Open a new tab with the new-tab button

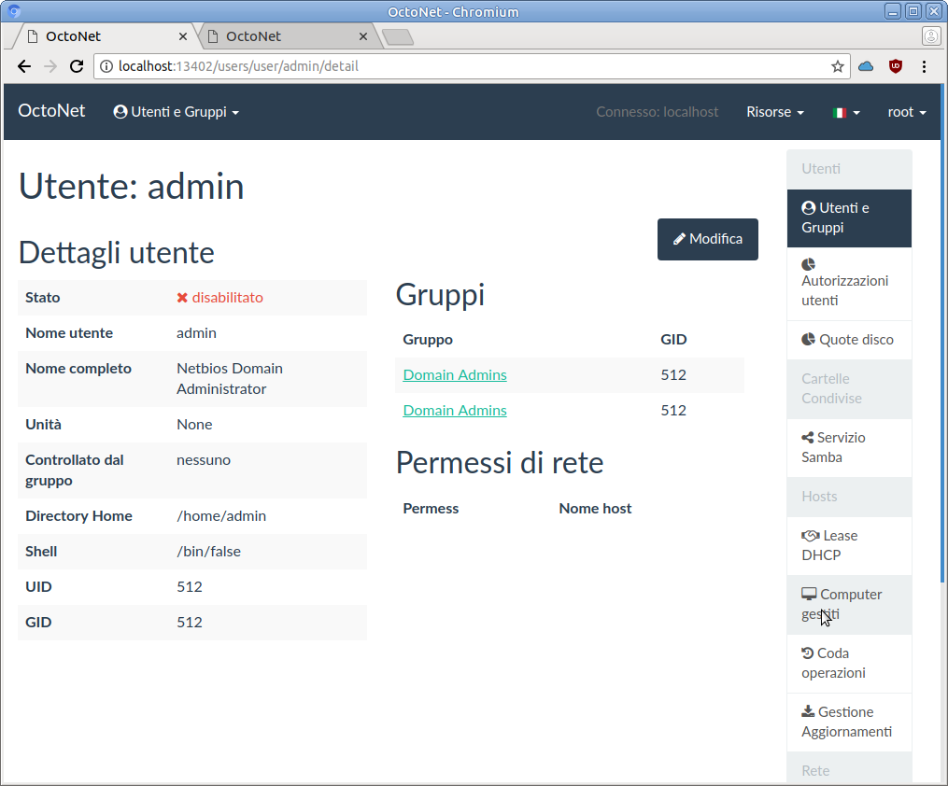pyautogui.click(x=398, y=37)
